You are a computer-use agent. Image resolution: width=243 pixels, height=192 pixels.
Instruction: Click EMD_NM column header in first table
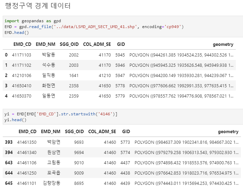pyautogui.click(x=45, y=44)
